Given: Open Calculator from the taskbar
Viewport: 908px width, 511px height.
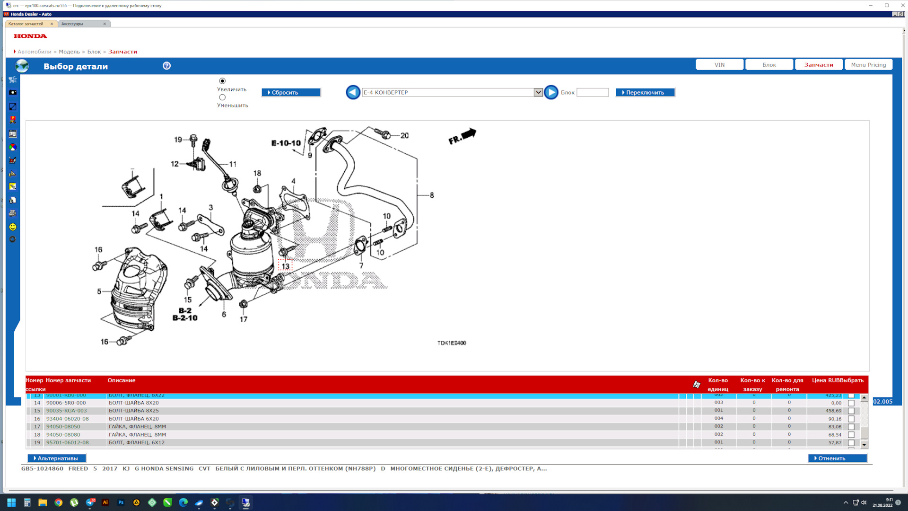Looking at the screenshot, I should click(x=27, y=502).
